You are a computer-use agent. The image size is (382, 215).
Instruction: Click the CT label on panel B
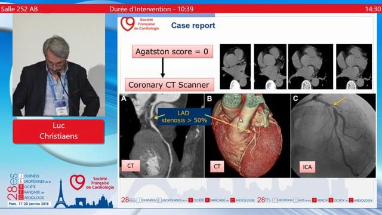tap(217, 167)
